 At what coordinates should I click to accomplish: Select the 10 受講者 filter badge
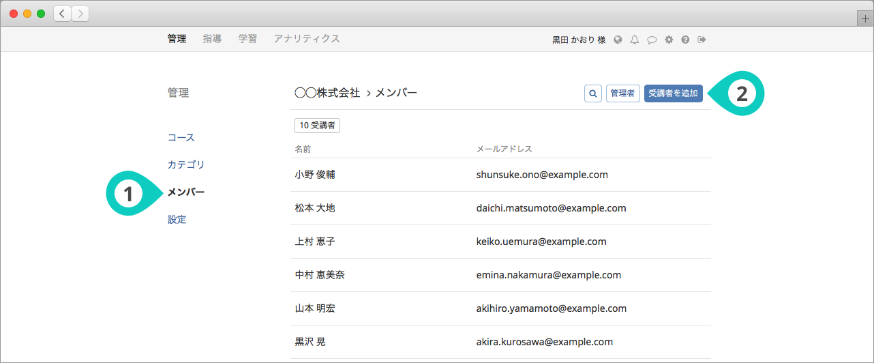pos(317,126)
